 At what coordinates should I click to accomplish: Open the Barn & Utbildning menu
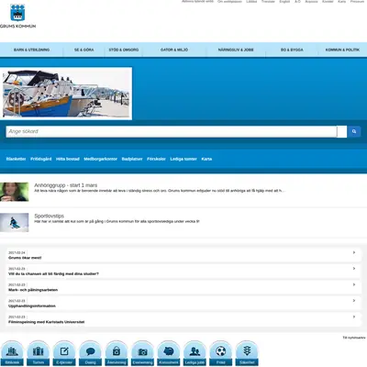(x=31, y=50)
